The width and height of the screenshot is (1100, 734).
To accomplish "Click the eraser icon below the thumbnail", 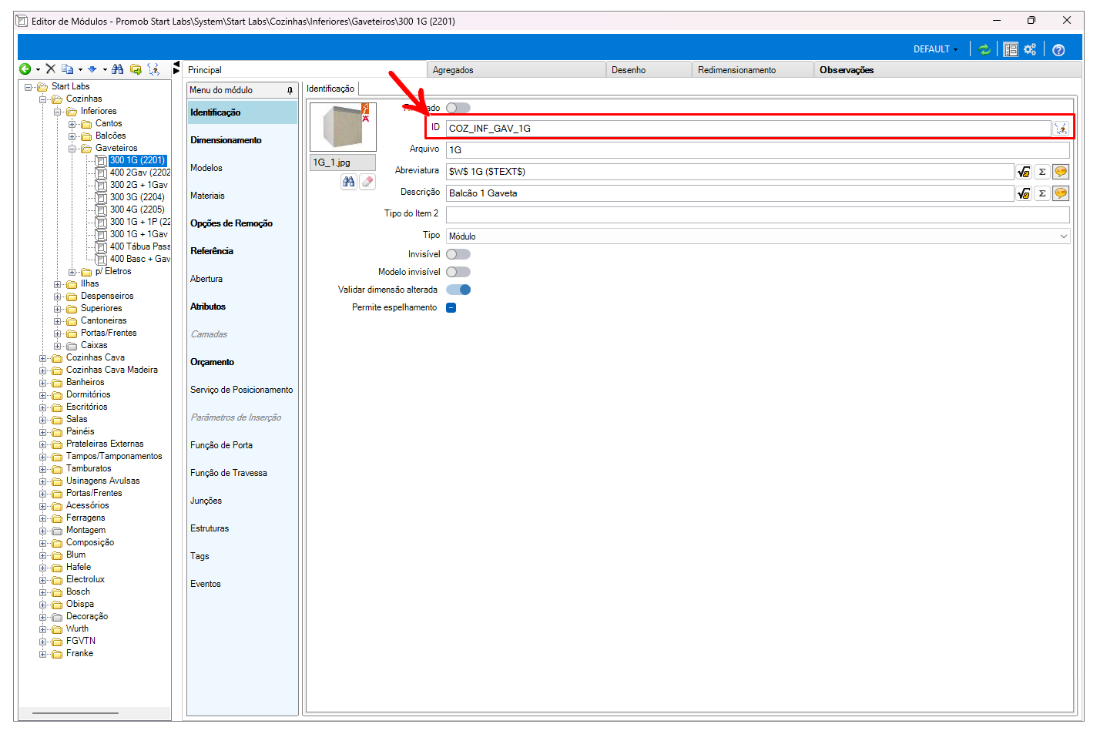I will [367, 182].
